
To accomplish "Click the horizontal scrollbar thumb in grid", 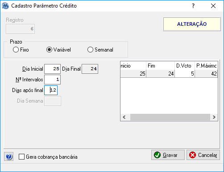I will click(170, 117).
